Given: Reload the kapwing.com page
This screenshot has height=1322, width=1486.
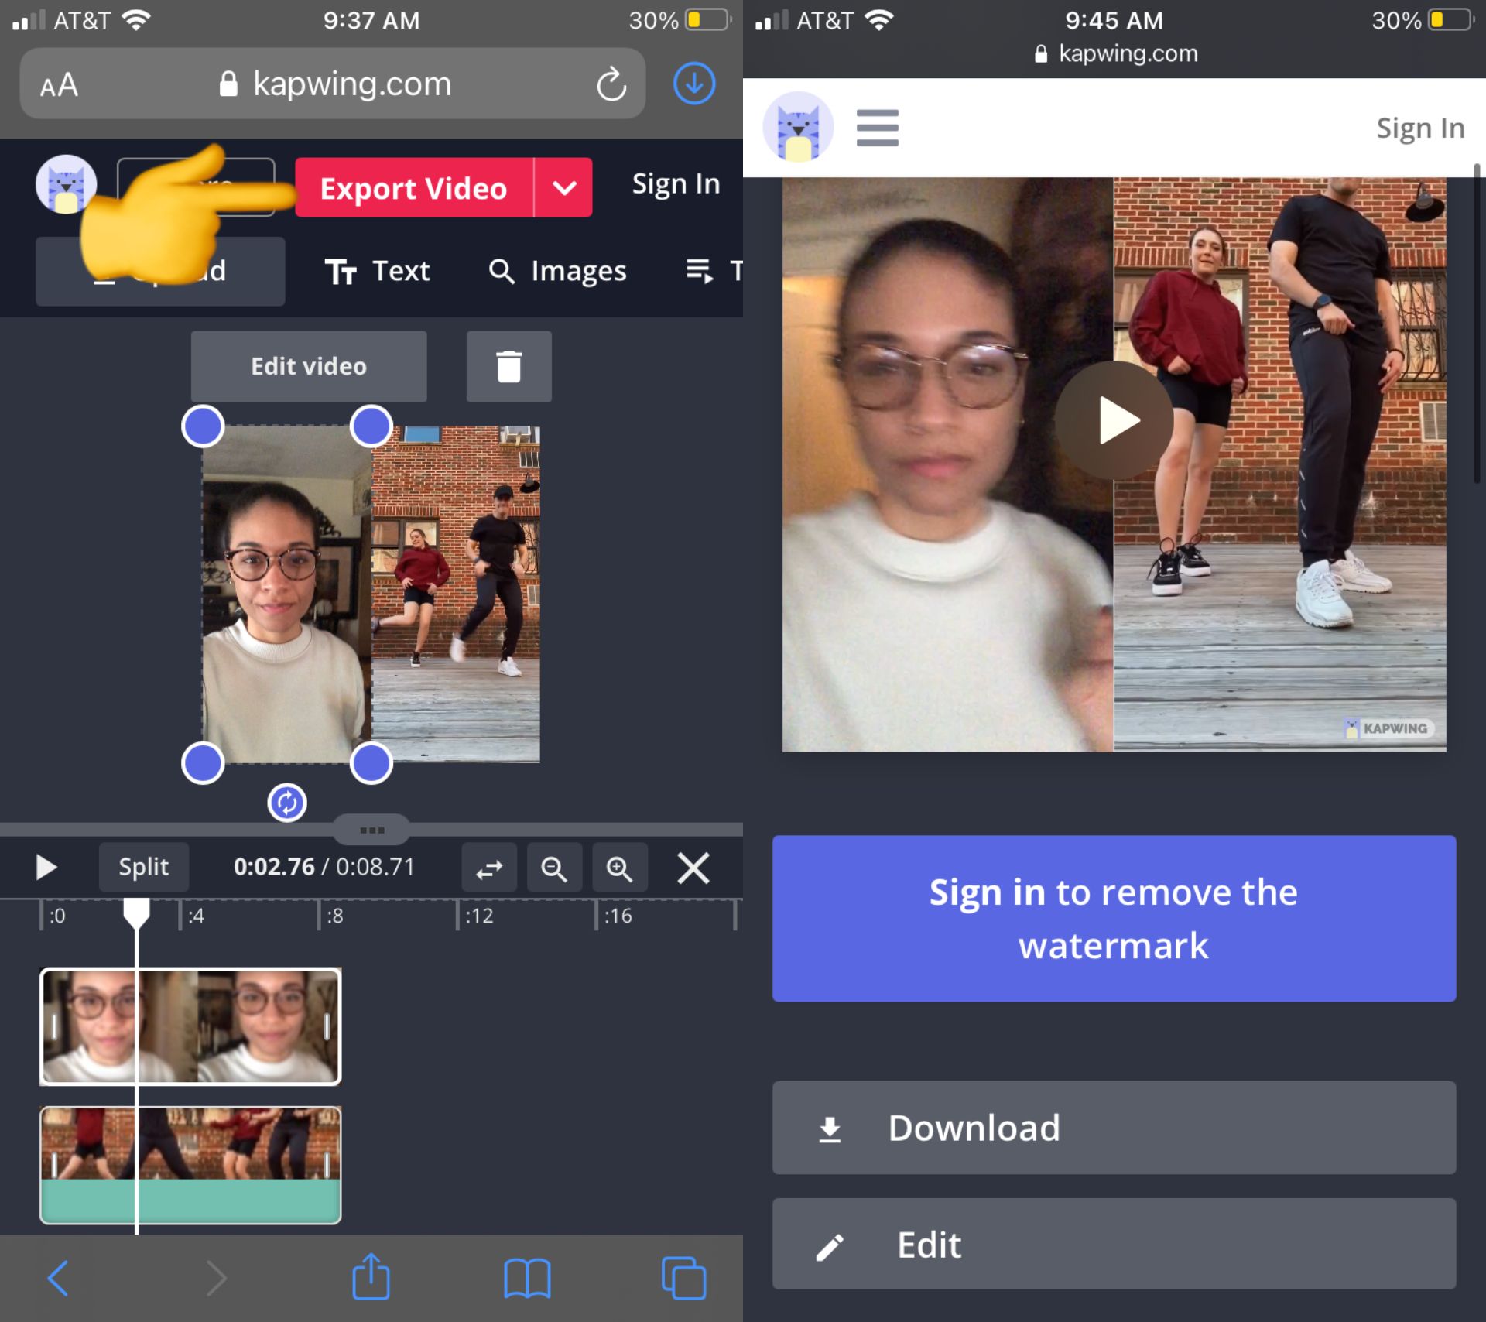Looking at the screenshot, I should tap(611, 84).
